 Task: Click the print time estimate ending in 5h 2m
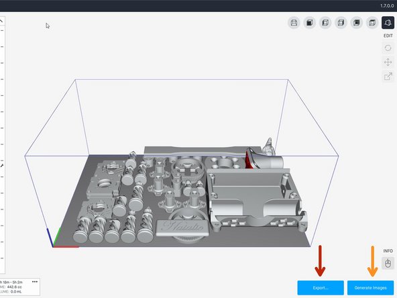(x=11, y=282)
